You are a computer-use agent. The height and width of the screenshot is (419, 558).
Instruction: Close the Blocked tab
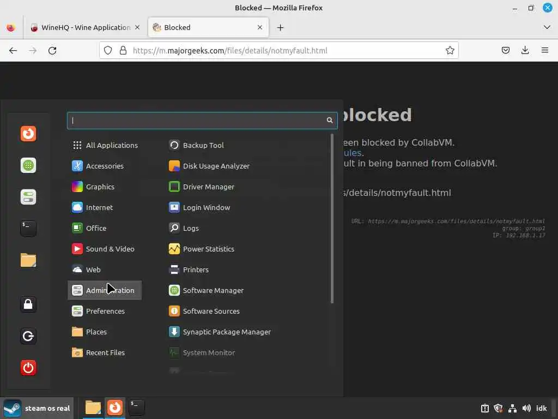pos(260,27)
